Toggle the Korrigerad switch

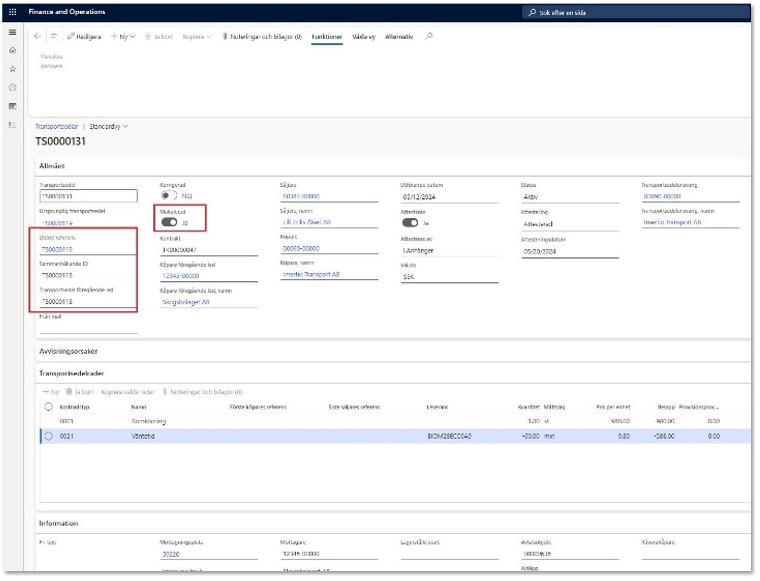click(169, 196)
